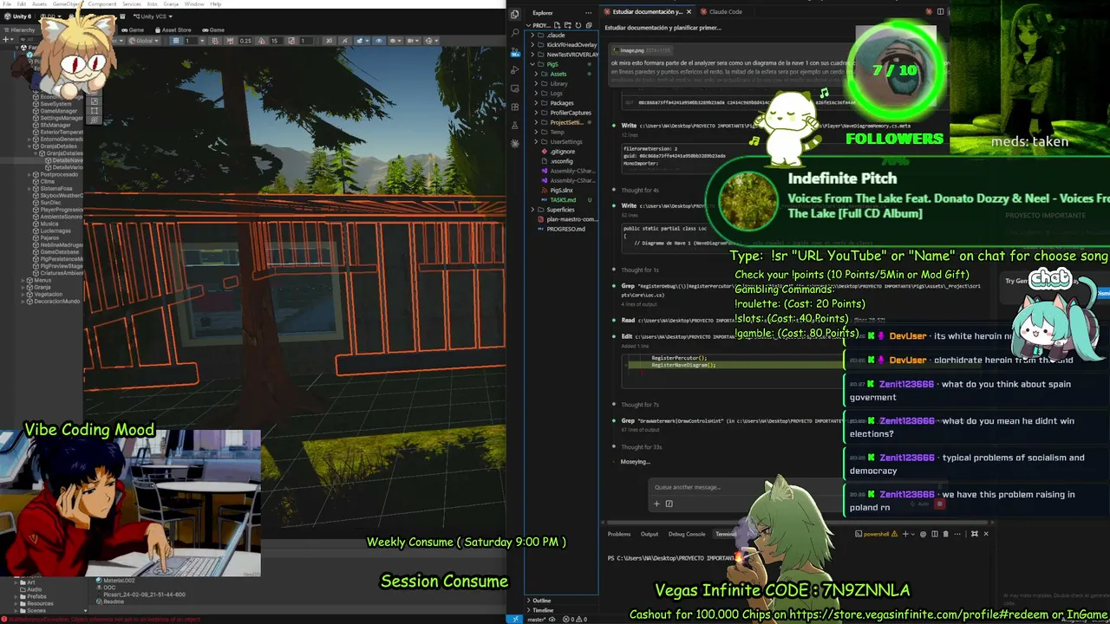1110x624 pixels.
Task: Open the Global handle rotation dropdown
Action: tap(143, 41)
